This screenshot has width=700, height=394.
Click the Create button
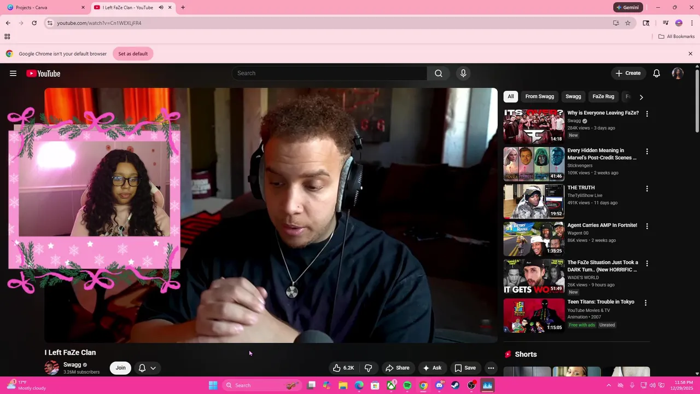click(628, 73)
